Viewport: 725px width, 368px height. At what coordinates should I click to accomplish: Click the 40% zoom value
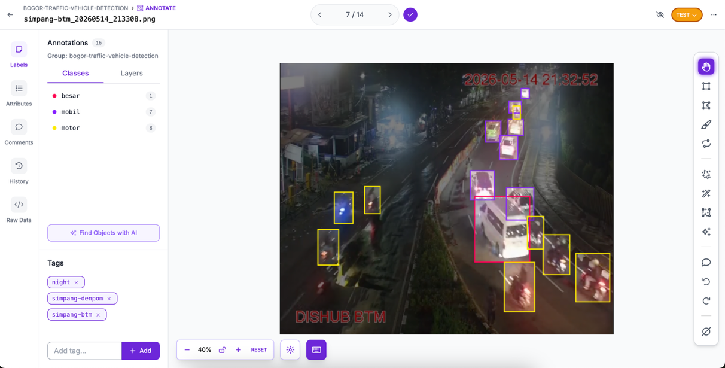pos(205,350)
